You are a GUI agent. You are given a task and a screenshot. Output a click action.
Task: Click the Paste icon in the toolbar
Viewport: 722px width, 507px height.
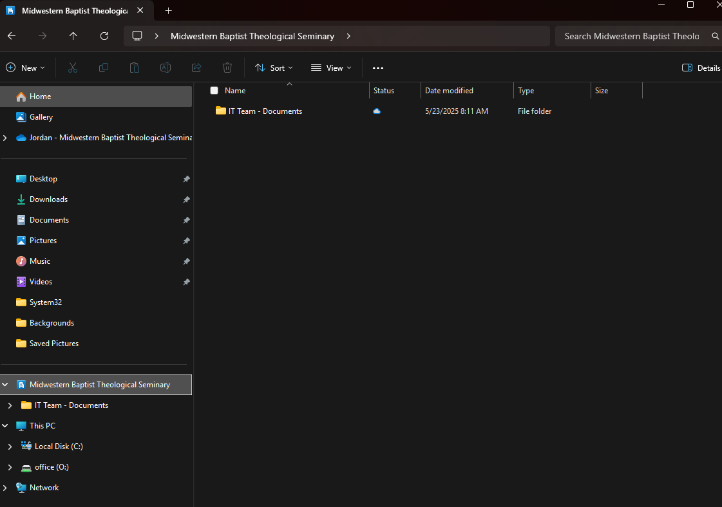pos(135,68)
